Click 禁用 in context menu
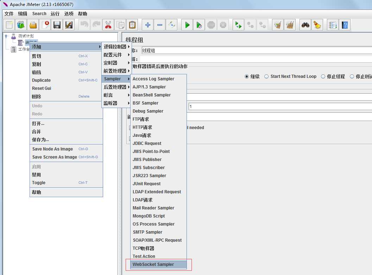This screenshot has height=275, width=372. coord(66,175)
